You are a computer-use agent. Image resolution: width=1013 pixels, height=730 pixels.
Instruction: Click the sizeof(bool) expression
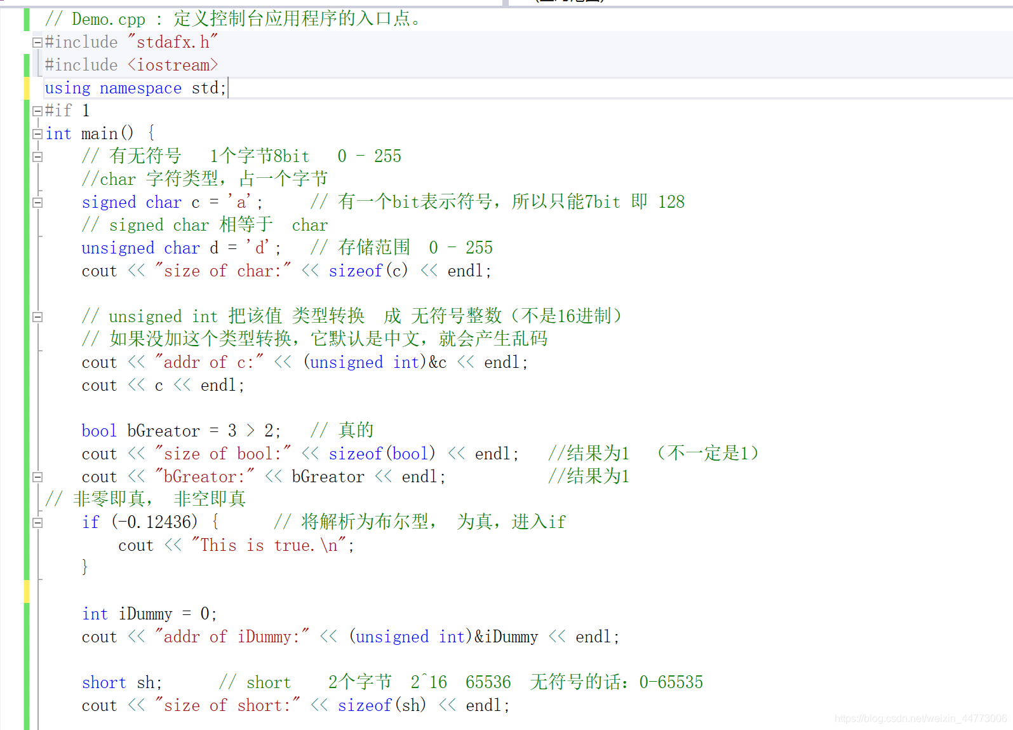click(x=382, y=454)
